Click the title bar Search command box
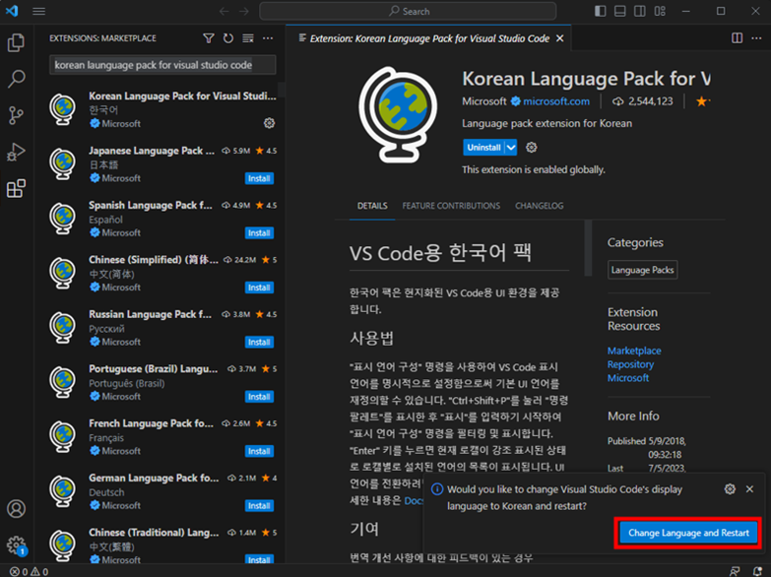The image size is (771, 577). click(408, 11)
